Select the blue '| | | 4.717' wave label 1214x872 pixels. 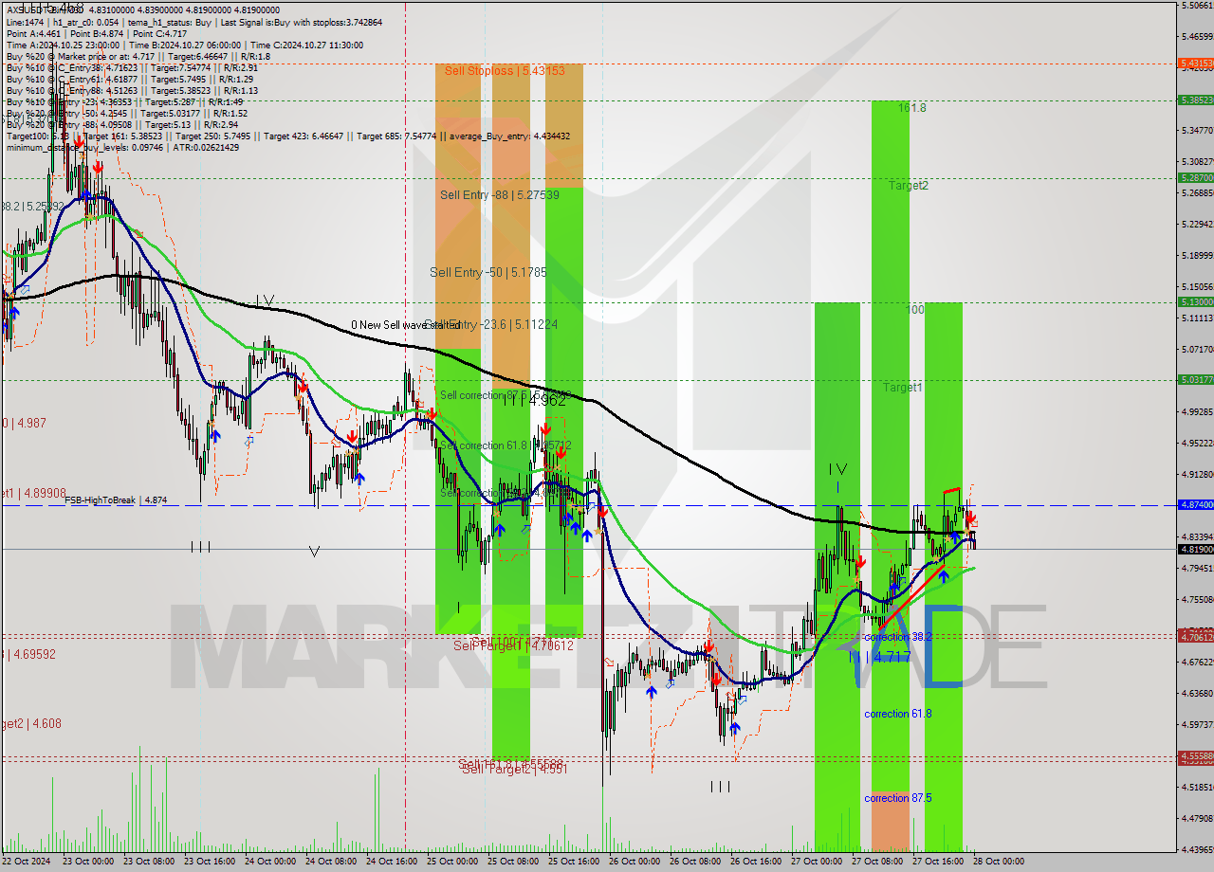tap(878, 657)
